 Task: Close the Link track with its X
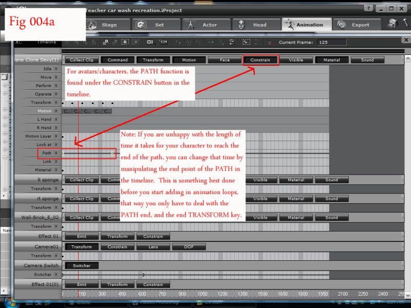pos(56,161)
